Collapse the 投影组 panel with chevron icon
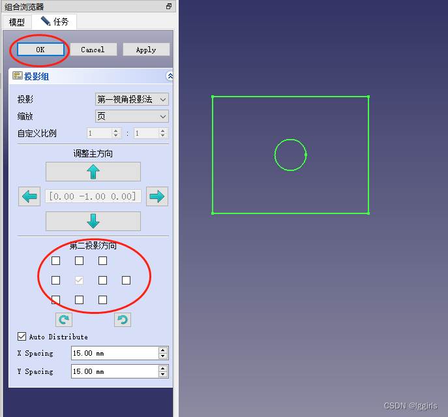This screenshot has height=417, width=448. coord(170,76)
